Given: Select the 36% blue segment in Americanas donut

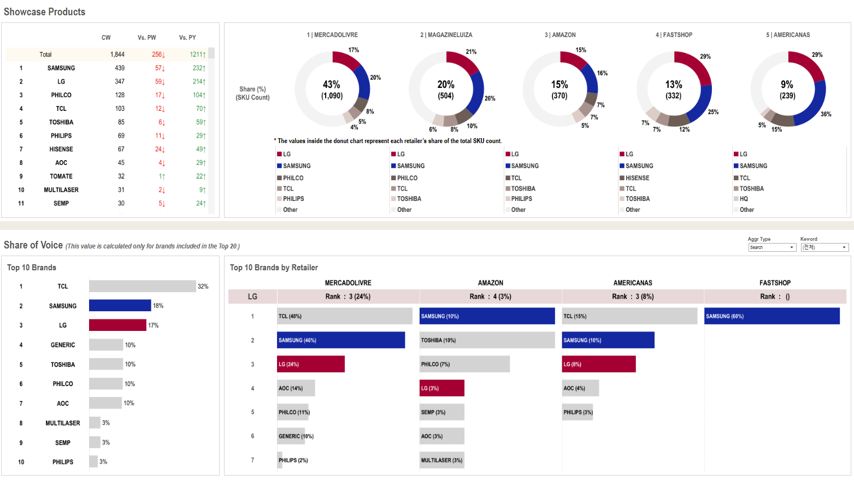Looking at the screenshot, I should click(814, 106).
